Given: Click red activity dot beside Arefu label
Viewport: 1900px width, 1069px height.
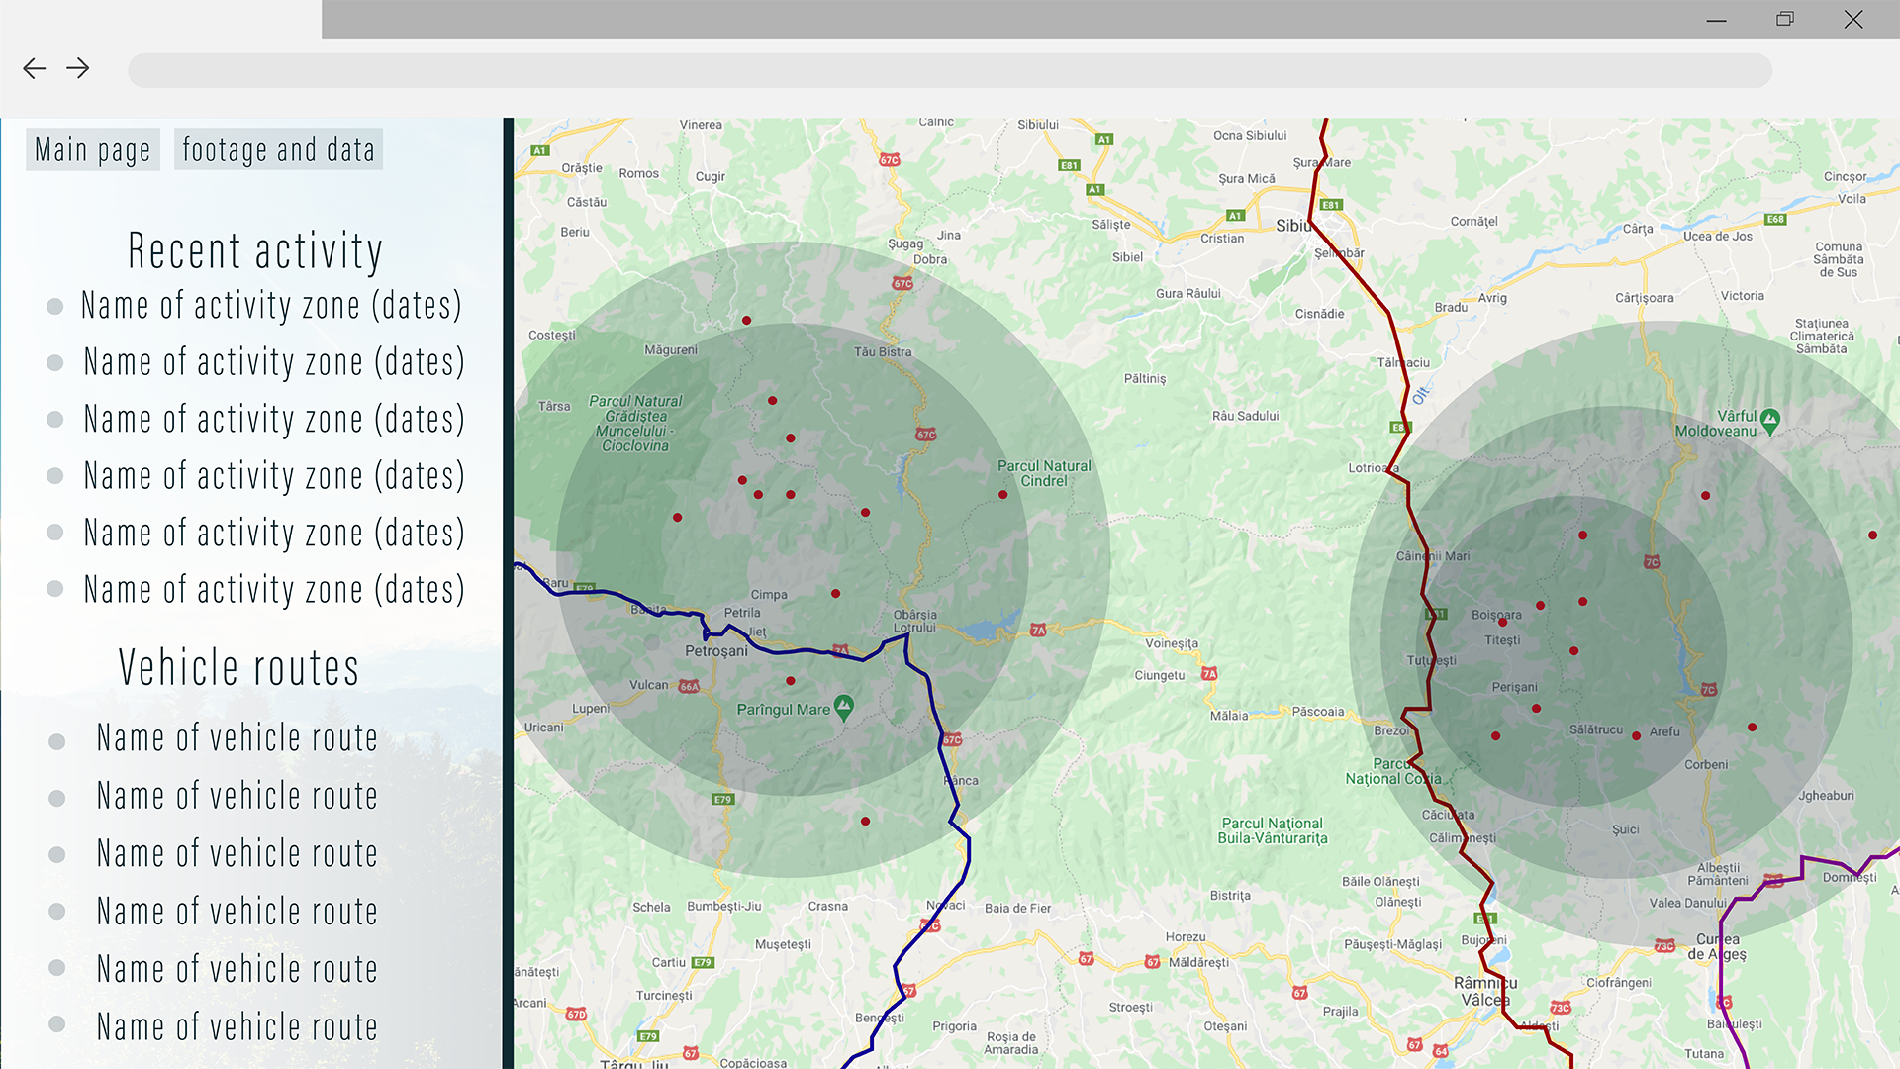Looking at the screenshot, I should (x=1636, y=735).
